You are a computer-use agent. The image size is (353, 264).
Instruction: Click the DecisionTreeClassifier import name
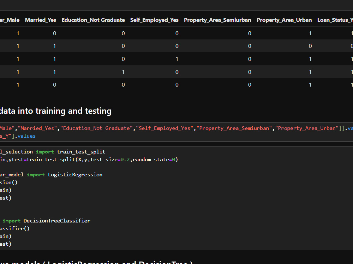pos(57,221)
